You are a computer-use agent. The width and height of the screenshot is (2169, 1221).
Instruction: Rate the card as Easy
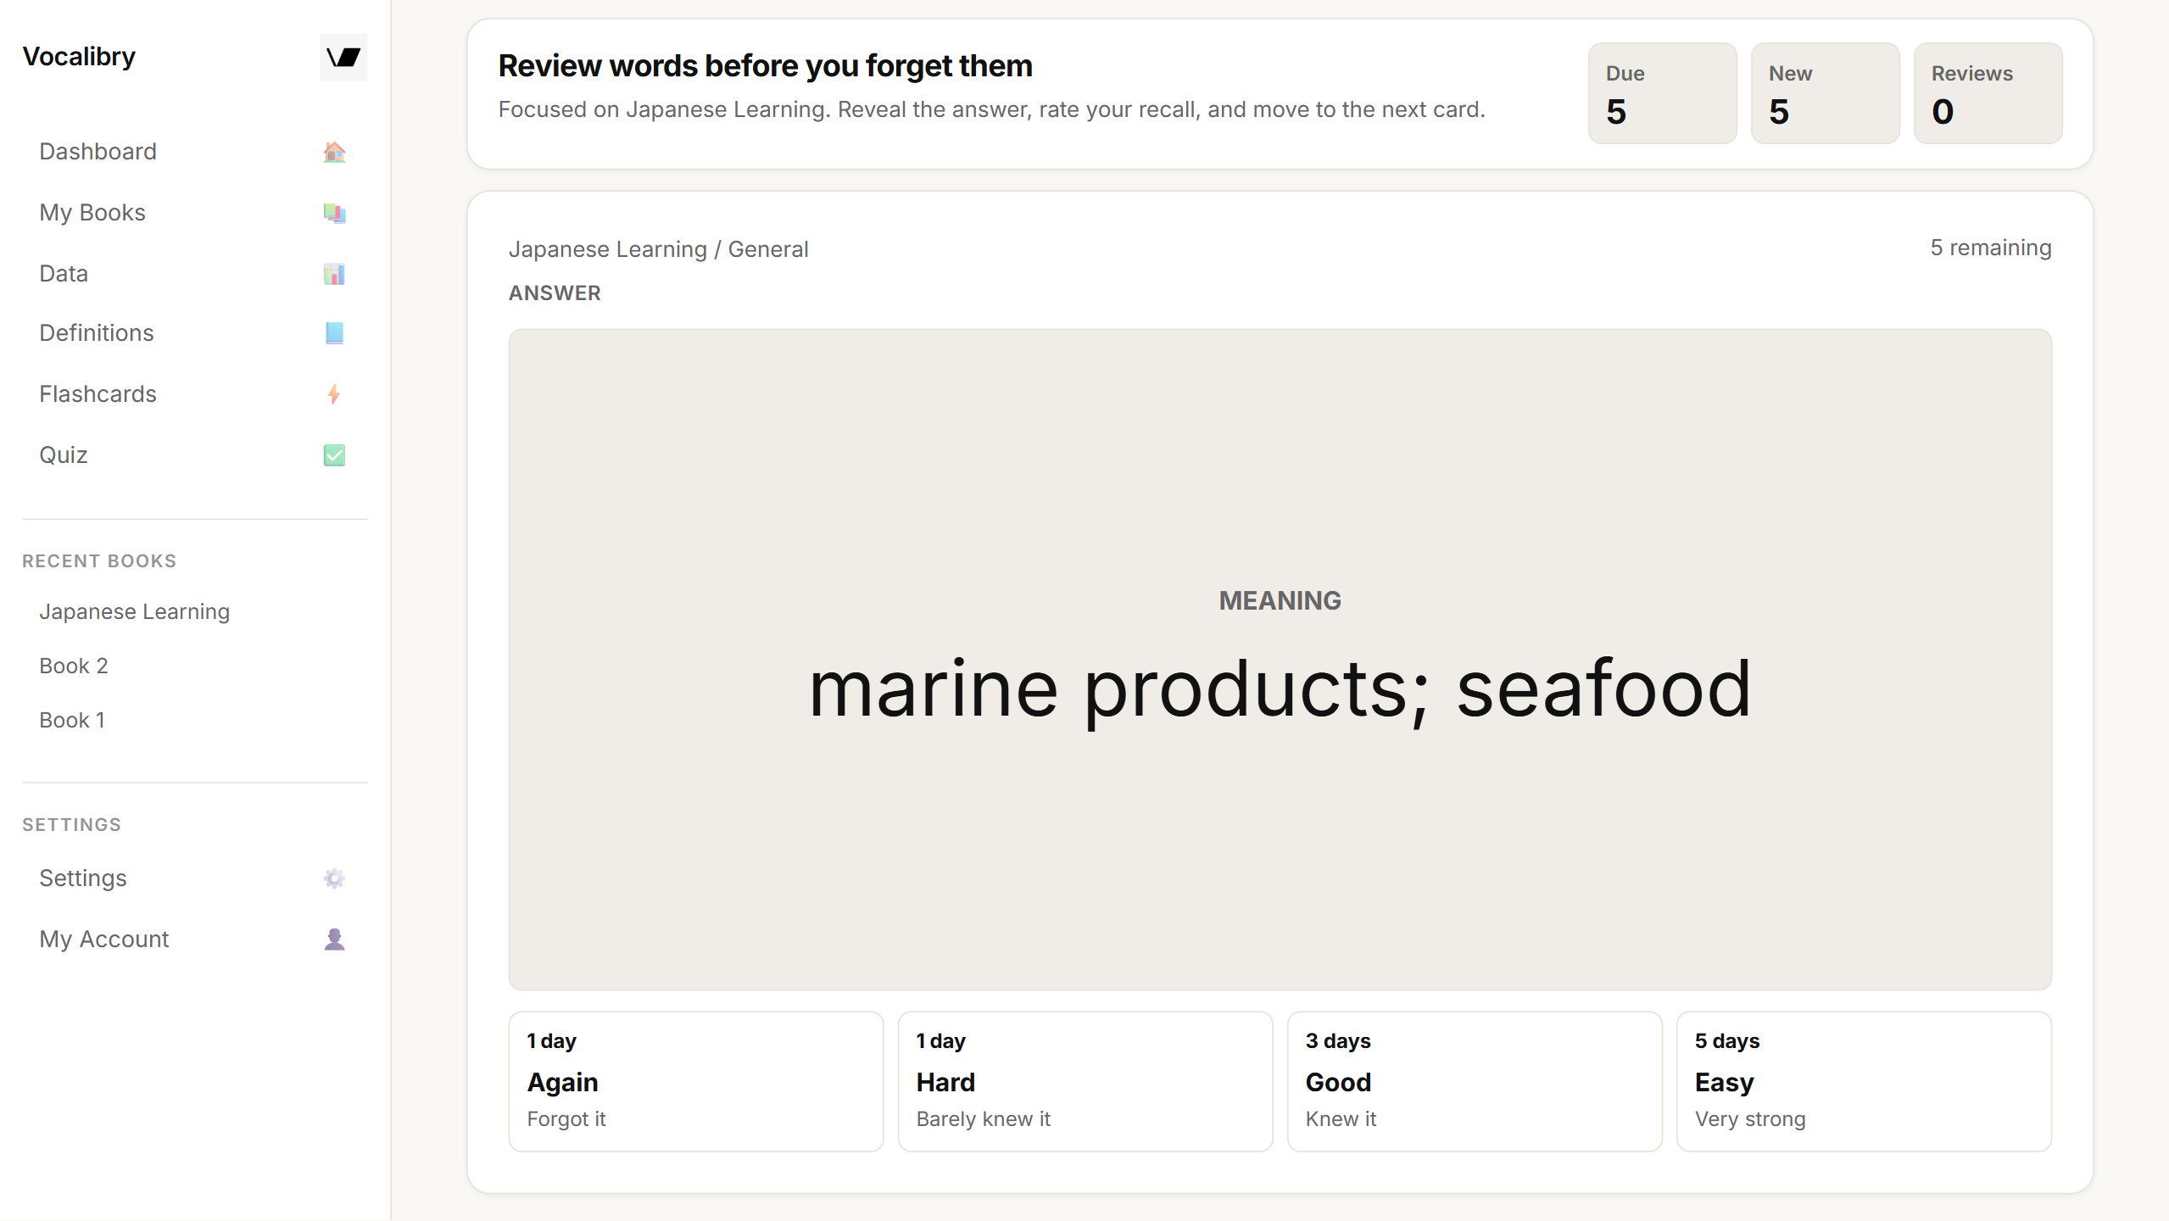tap(1864, 1081)
